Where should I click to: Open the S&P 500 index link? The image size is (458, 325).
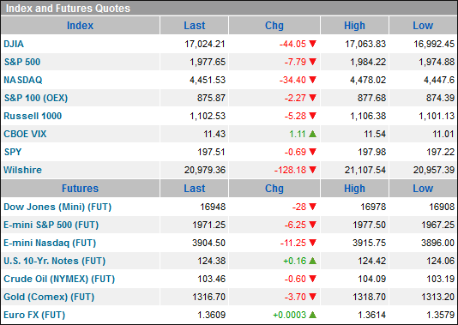point(22,62)
